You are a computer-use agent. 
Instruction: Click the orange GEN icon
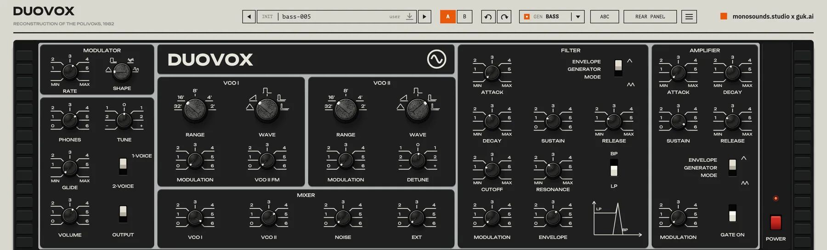click(527, 17)
